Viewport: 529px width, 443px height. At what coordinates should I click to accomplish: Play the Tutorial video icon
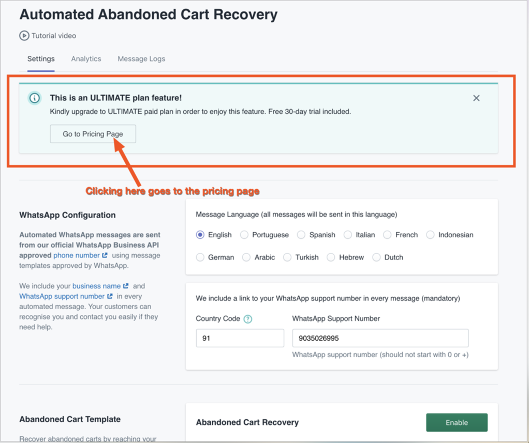[24, 36]
